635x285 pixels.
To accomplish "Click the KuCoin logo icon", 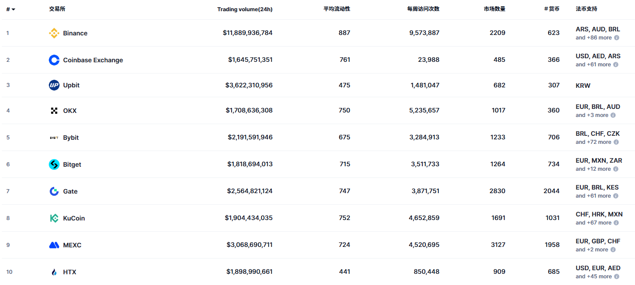I will pyautogui.click(x=54, y=218).
